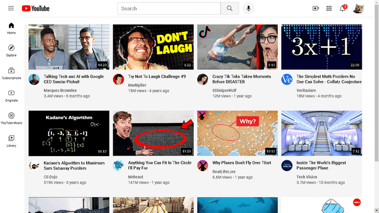Click CS Dojo channel name

click(50, 177)
